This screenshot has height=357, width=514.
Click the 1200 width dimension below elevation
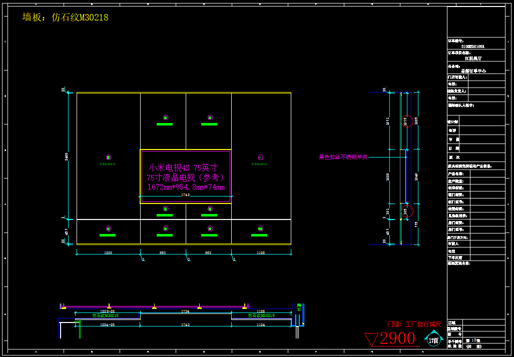(108, 253)
